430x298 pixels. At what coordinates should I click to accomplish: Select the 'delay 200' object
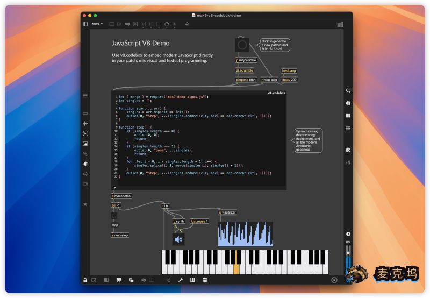pos(289,80)
